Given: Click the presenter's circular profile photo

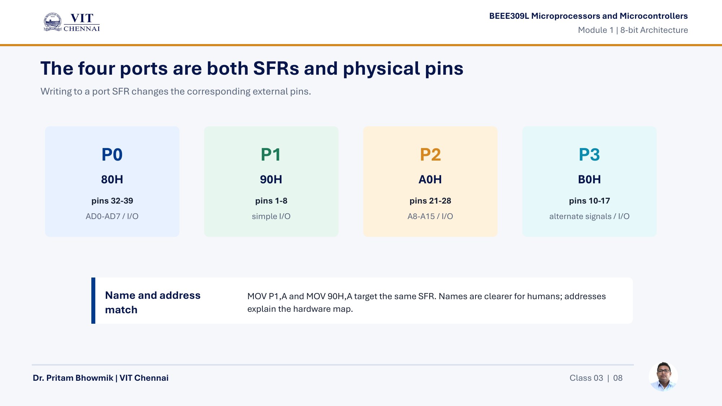Looking at the screenshot, I should pos(663,377).
